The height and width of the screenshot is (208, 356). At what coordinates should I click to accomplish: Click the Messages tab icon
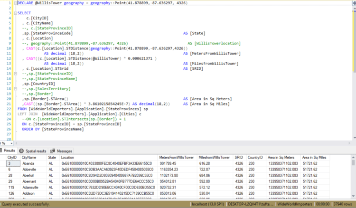click(x=53, y=151)
